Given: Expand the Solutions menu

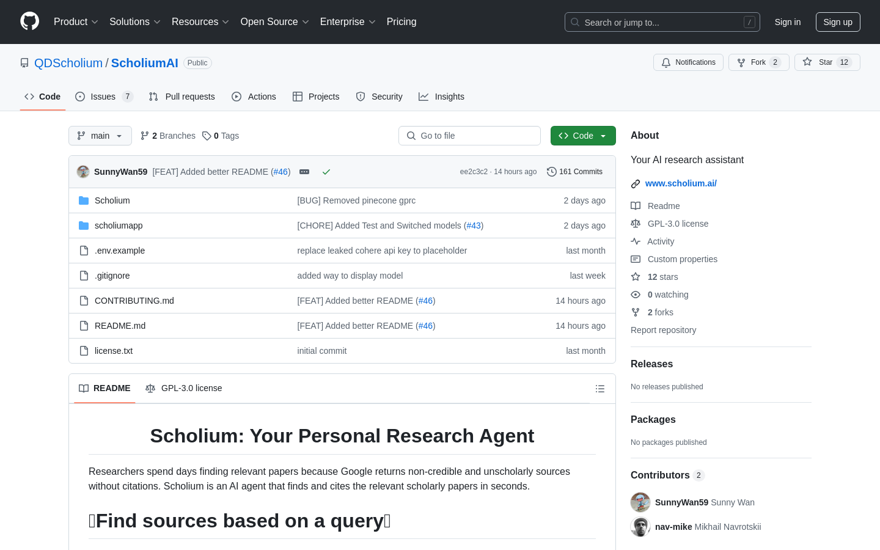Looking at the screenshot, I should coord(135,22).
